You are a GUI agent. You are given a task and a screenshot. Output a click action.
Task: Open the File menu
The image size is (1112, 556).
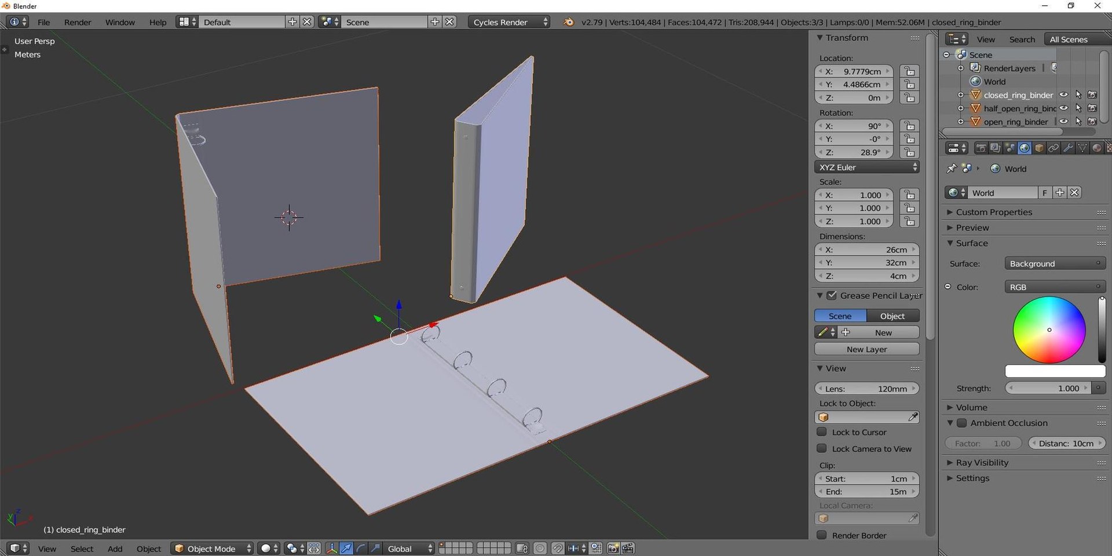[44, 22]
